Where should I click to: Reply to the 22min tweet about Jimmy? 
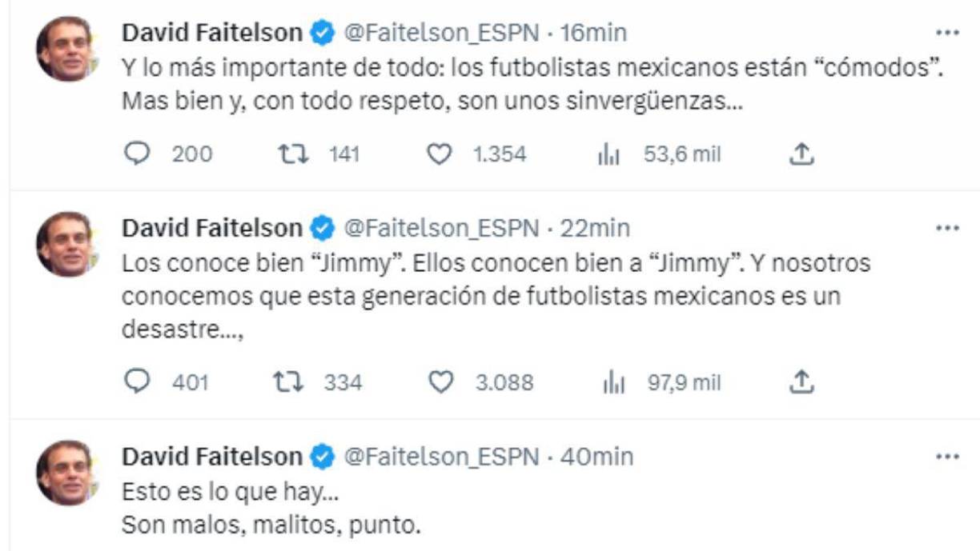pyautogui.click(x=138, y=383)
